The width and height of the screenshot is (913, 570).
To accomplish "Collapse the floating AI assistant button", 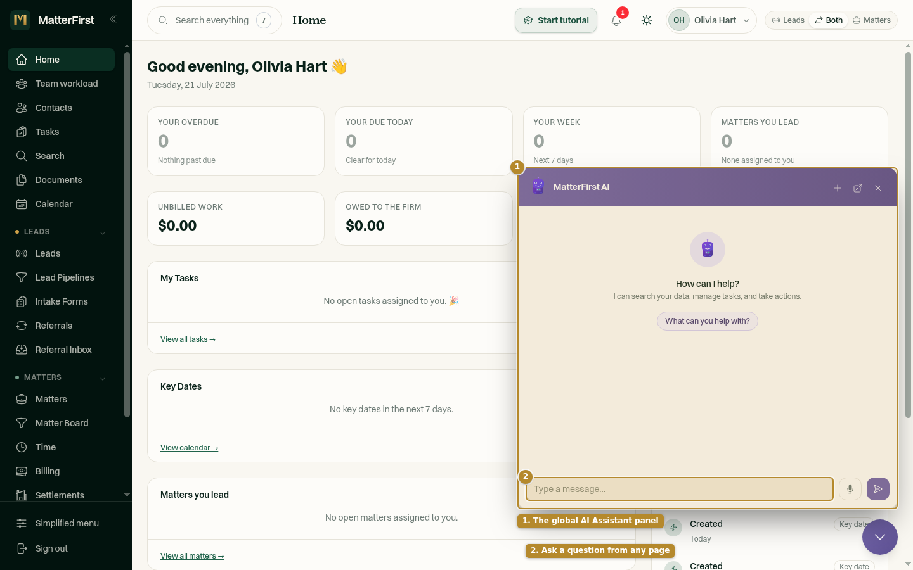I will 880,537.
